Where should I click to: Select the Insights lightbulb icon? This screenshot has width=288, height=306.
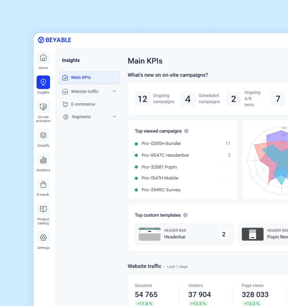(43, 82)
